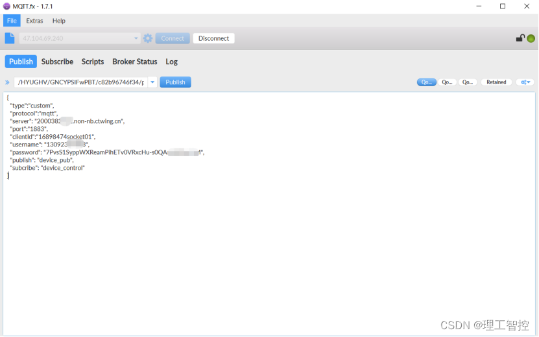Click the "type":"custom" line in payload
Viewport: 539px width, 337px height.
coord(32,106)
